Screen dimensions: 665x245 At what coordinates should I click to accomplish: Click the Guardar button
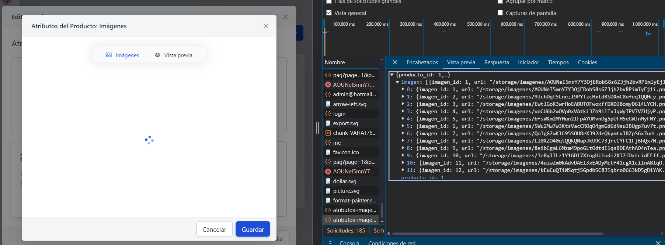253,229
